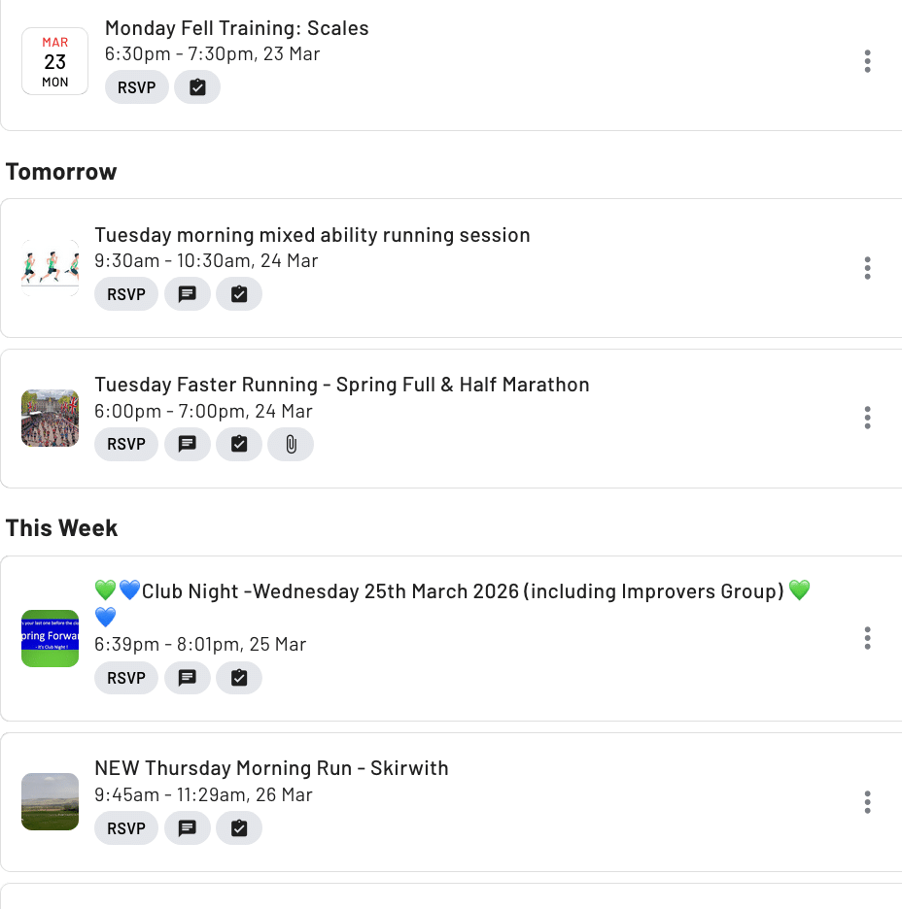Screen dimensions: 902x909
Task: Open comments for Tuesday morning mixed ability session
Action: click(188, 294)
